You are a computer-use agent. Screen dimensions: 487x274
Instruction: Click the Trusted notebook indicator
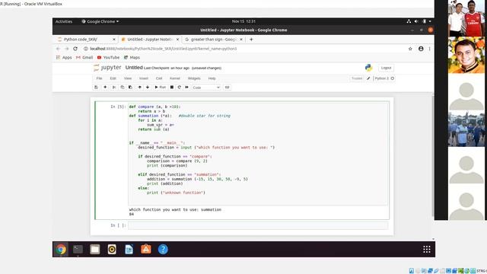point(357,78)
